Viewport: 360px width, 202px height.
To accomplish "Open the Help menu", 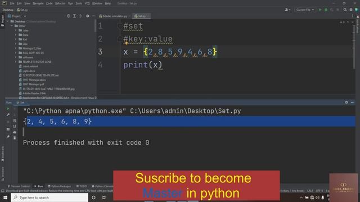I will [x=107, y=3].
